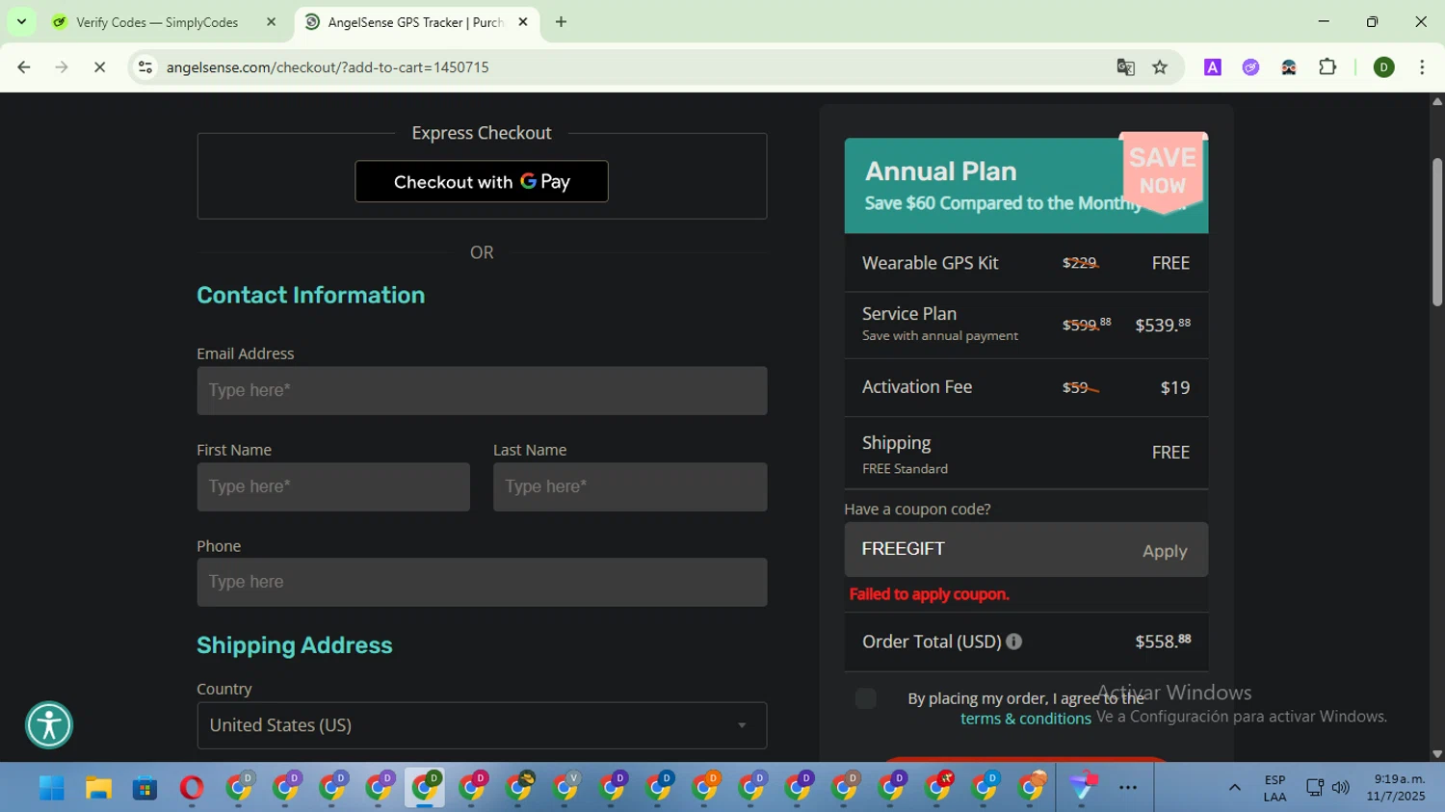Show Order Total info tooltip icon
The width and height of the screenshot is (1445, 812).
click(x=1014, y=642)
